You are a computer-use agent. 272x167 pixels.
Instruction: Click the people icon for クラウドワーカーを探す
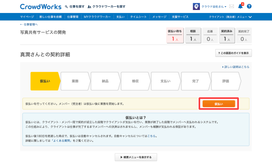90,7
